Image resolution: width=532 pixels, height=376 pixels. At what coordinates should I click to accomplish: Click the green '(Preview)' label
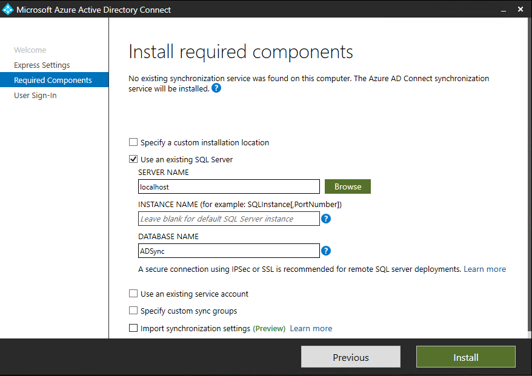point(269,328)
